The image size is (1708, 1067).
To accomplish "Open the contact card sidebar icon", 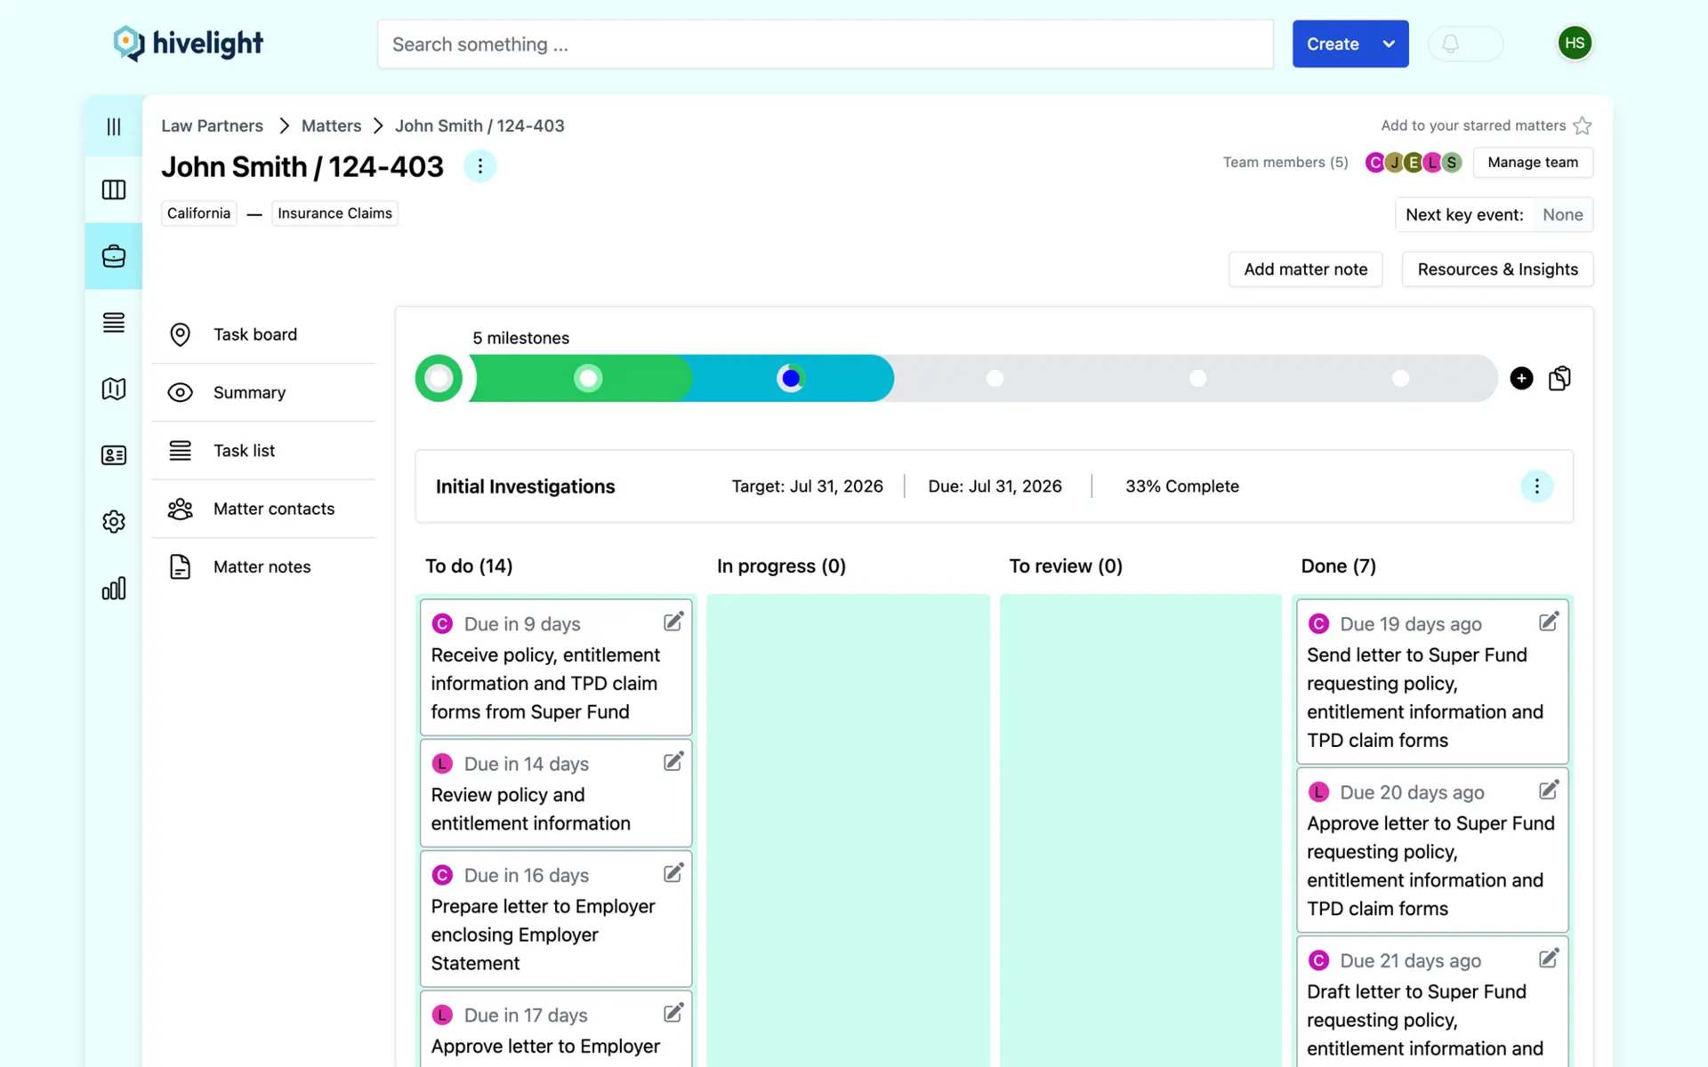I will [114, 455].
